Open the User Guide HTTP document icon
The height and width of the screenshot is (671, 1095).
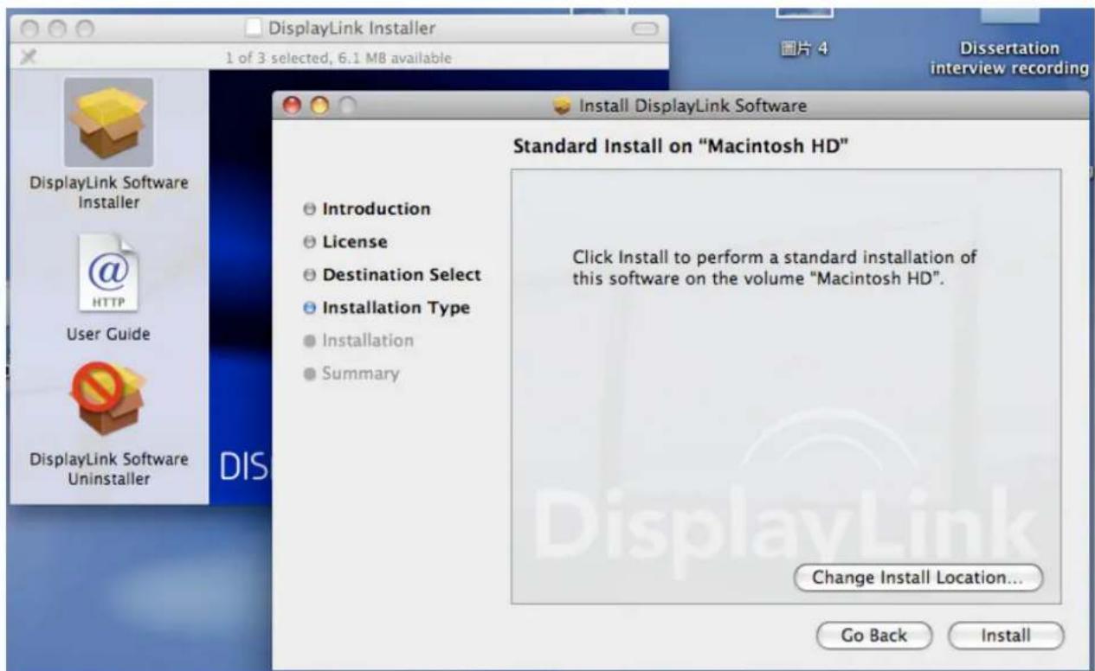pyautogui.click(x=107, y=273)
